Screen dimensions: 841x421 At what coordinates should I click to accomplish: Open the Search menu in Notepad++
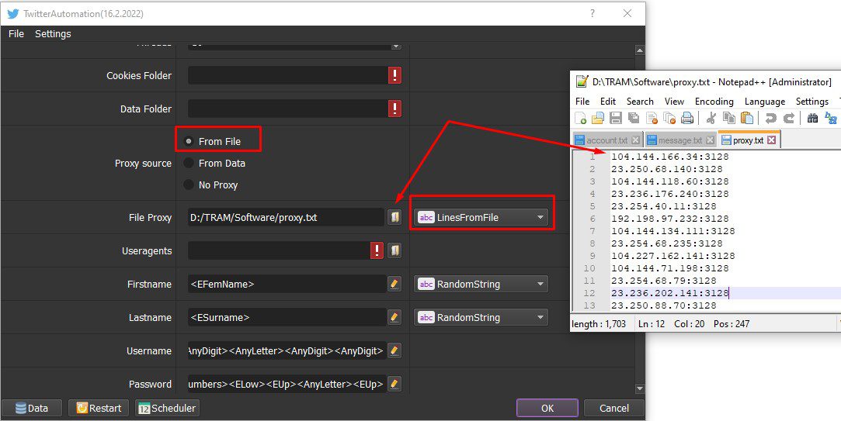pyautogui.click(x=640, y=102)
